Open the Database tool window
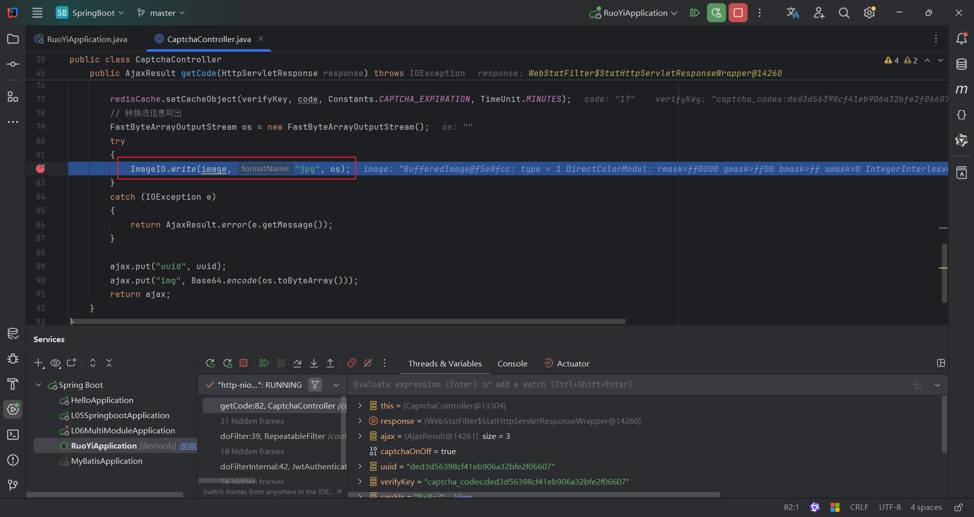 961,64
